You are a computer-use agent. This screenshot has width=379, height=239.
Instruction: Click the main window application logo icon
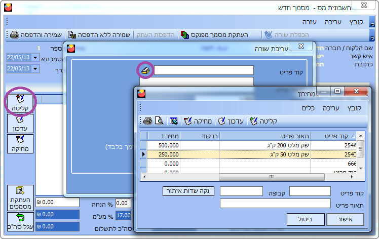tap(8, 8)
